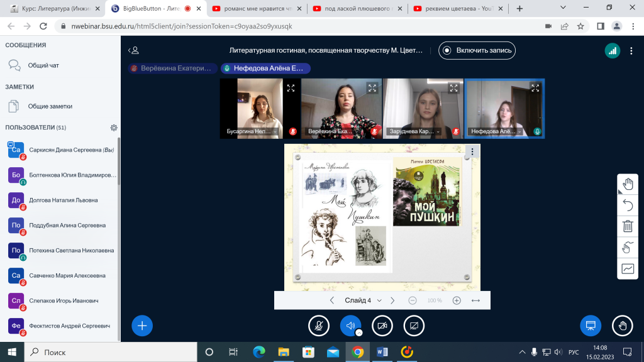Click the Мой Пушкин book cover on the slide
The height and width of the screenshot is (362, 644).
(x=427, y=192)
